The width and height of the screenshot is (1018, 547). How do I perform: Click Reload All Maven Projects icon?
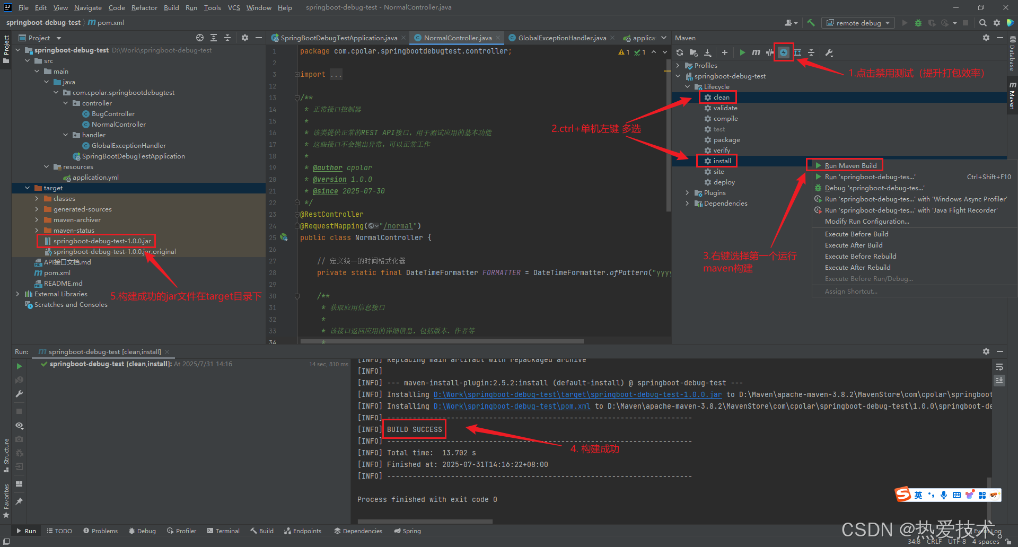680,52
